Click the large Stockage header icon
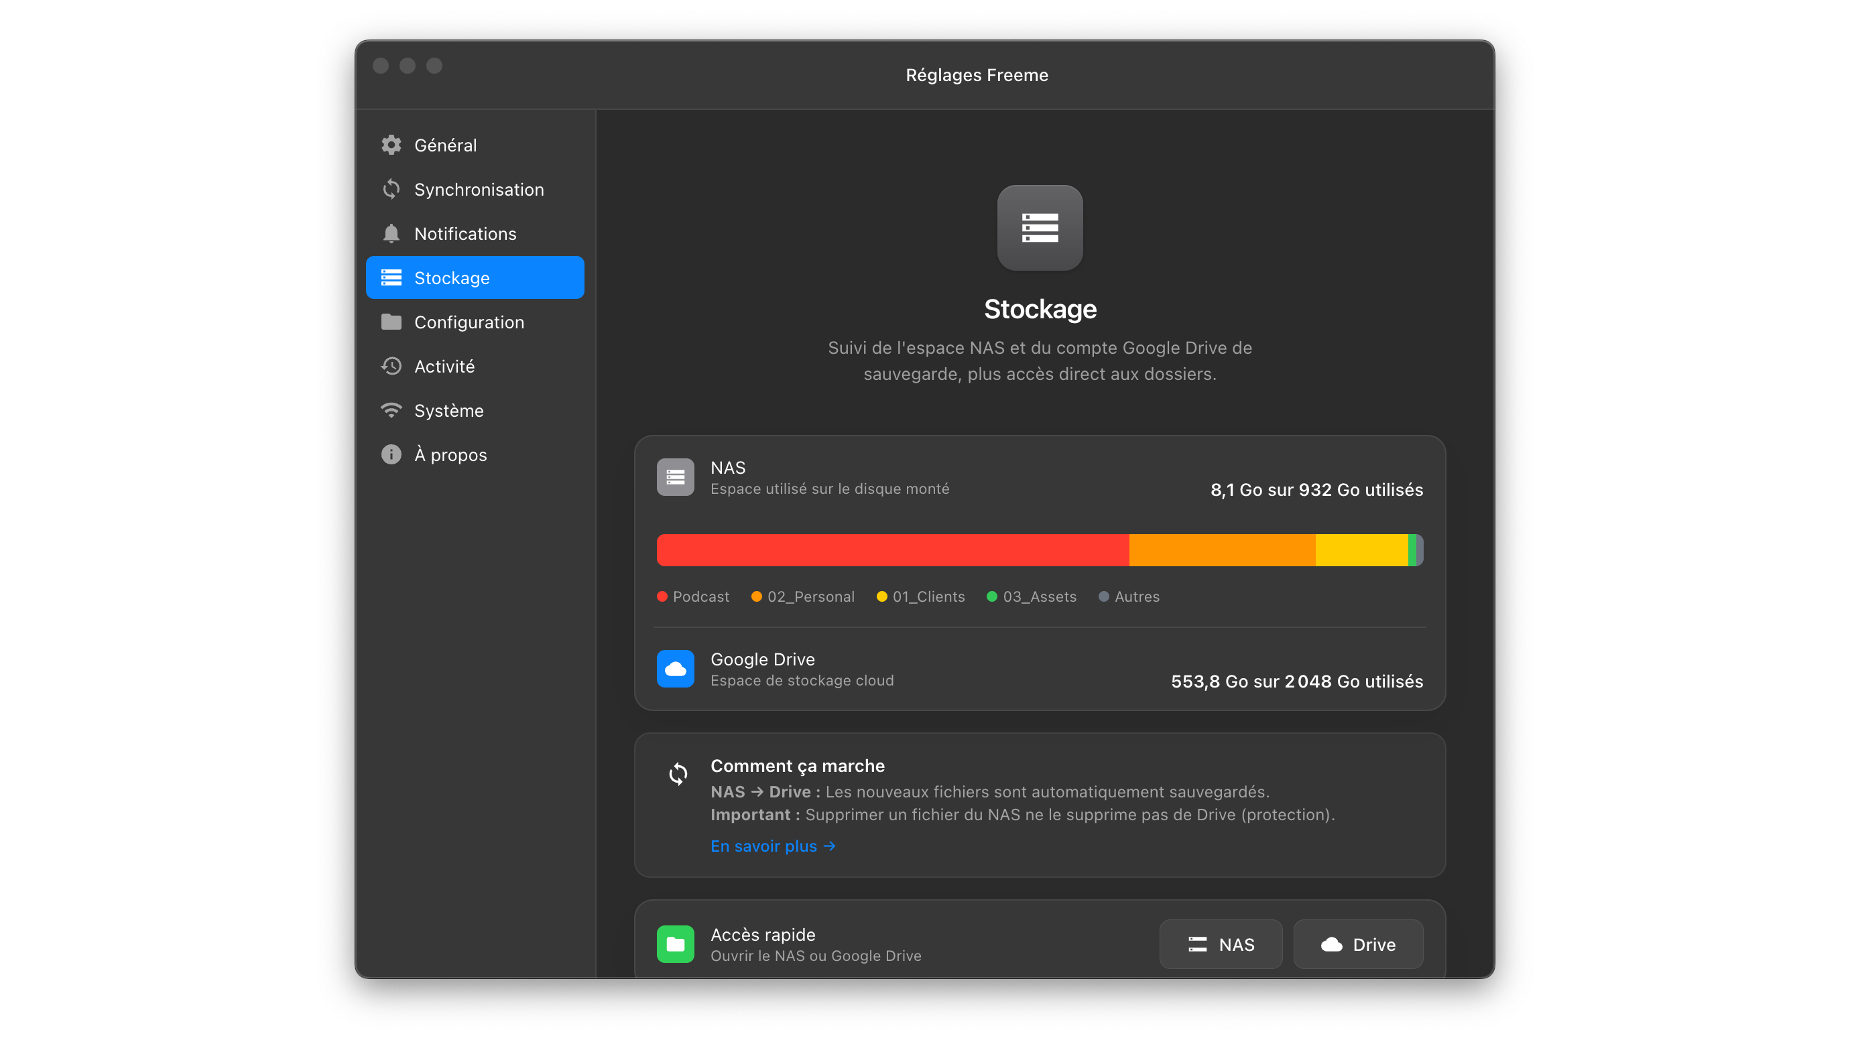Screen dimensions: 1850x1040 coord(1040,228)
